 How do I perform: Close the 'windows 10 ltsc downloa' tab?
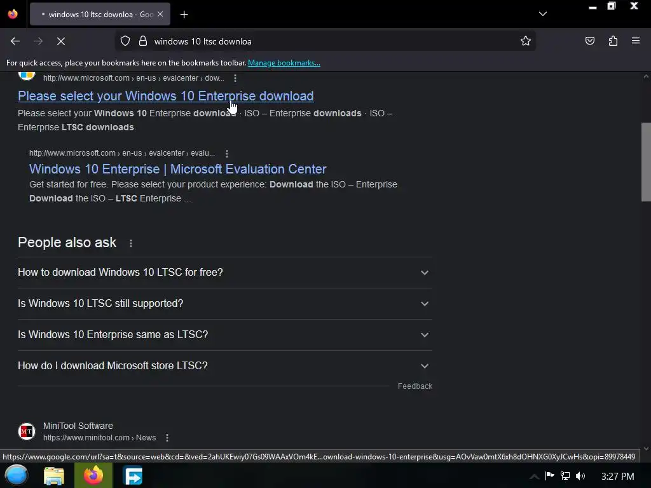pos(160,14)
